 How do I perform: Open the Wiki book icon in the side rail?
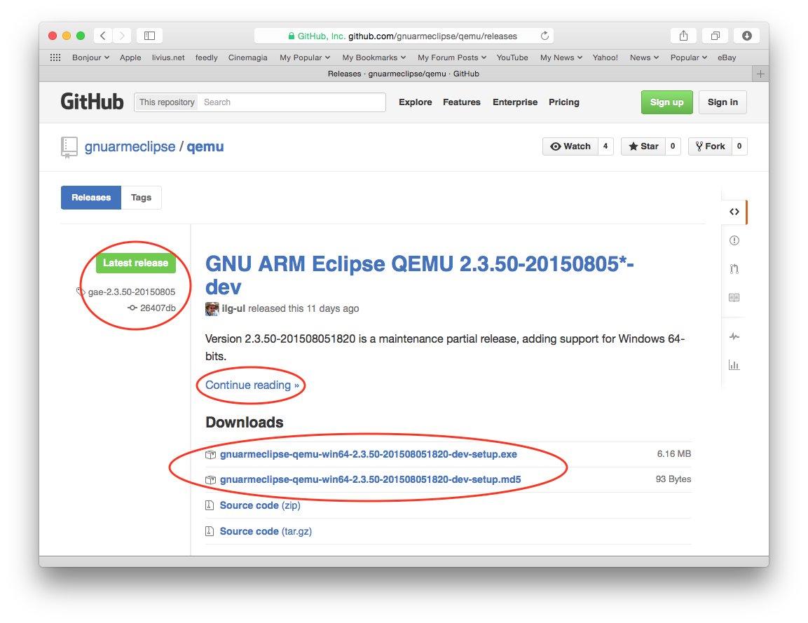click(734, 297)
